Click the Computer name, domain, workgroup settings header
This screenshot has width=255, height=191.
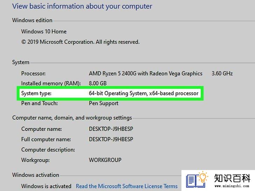pyautogui.click(x=72, y=118)
